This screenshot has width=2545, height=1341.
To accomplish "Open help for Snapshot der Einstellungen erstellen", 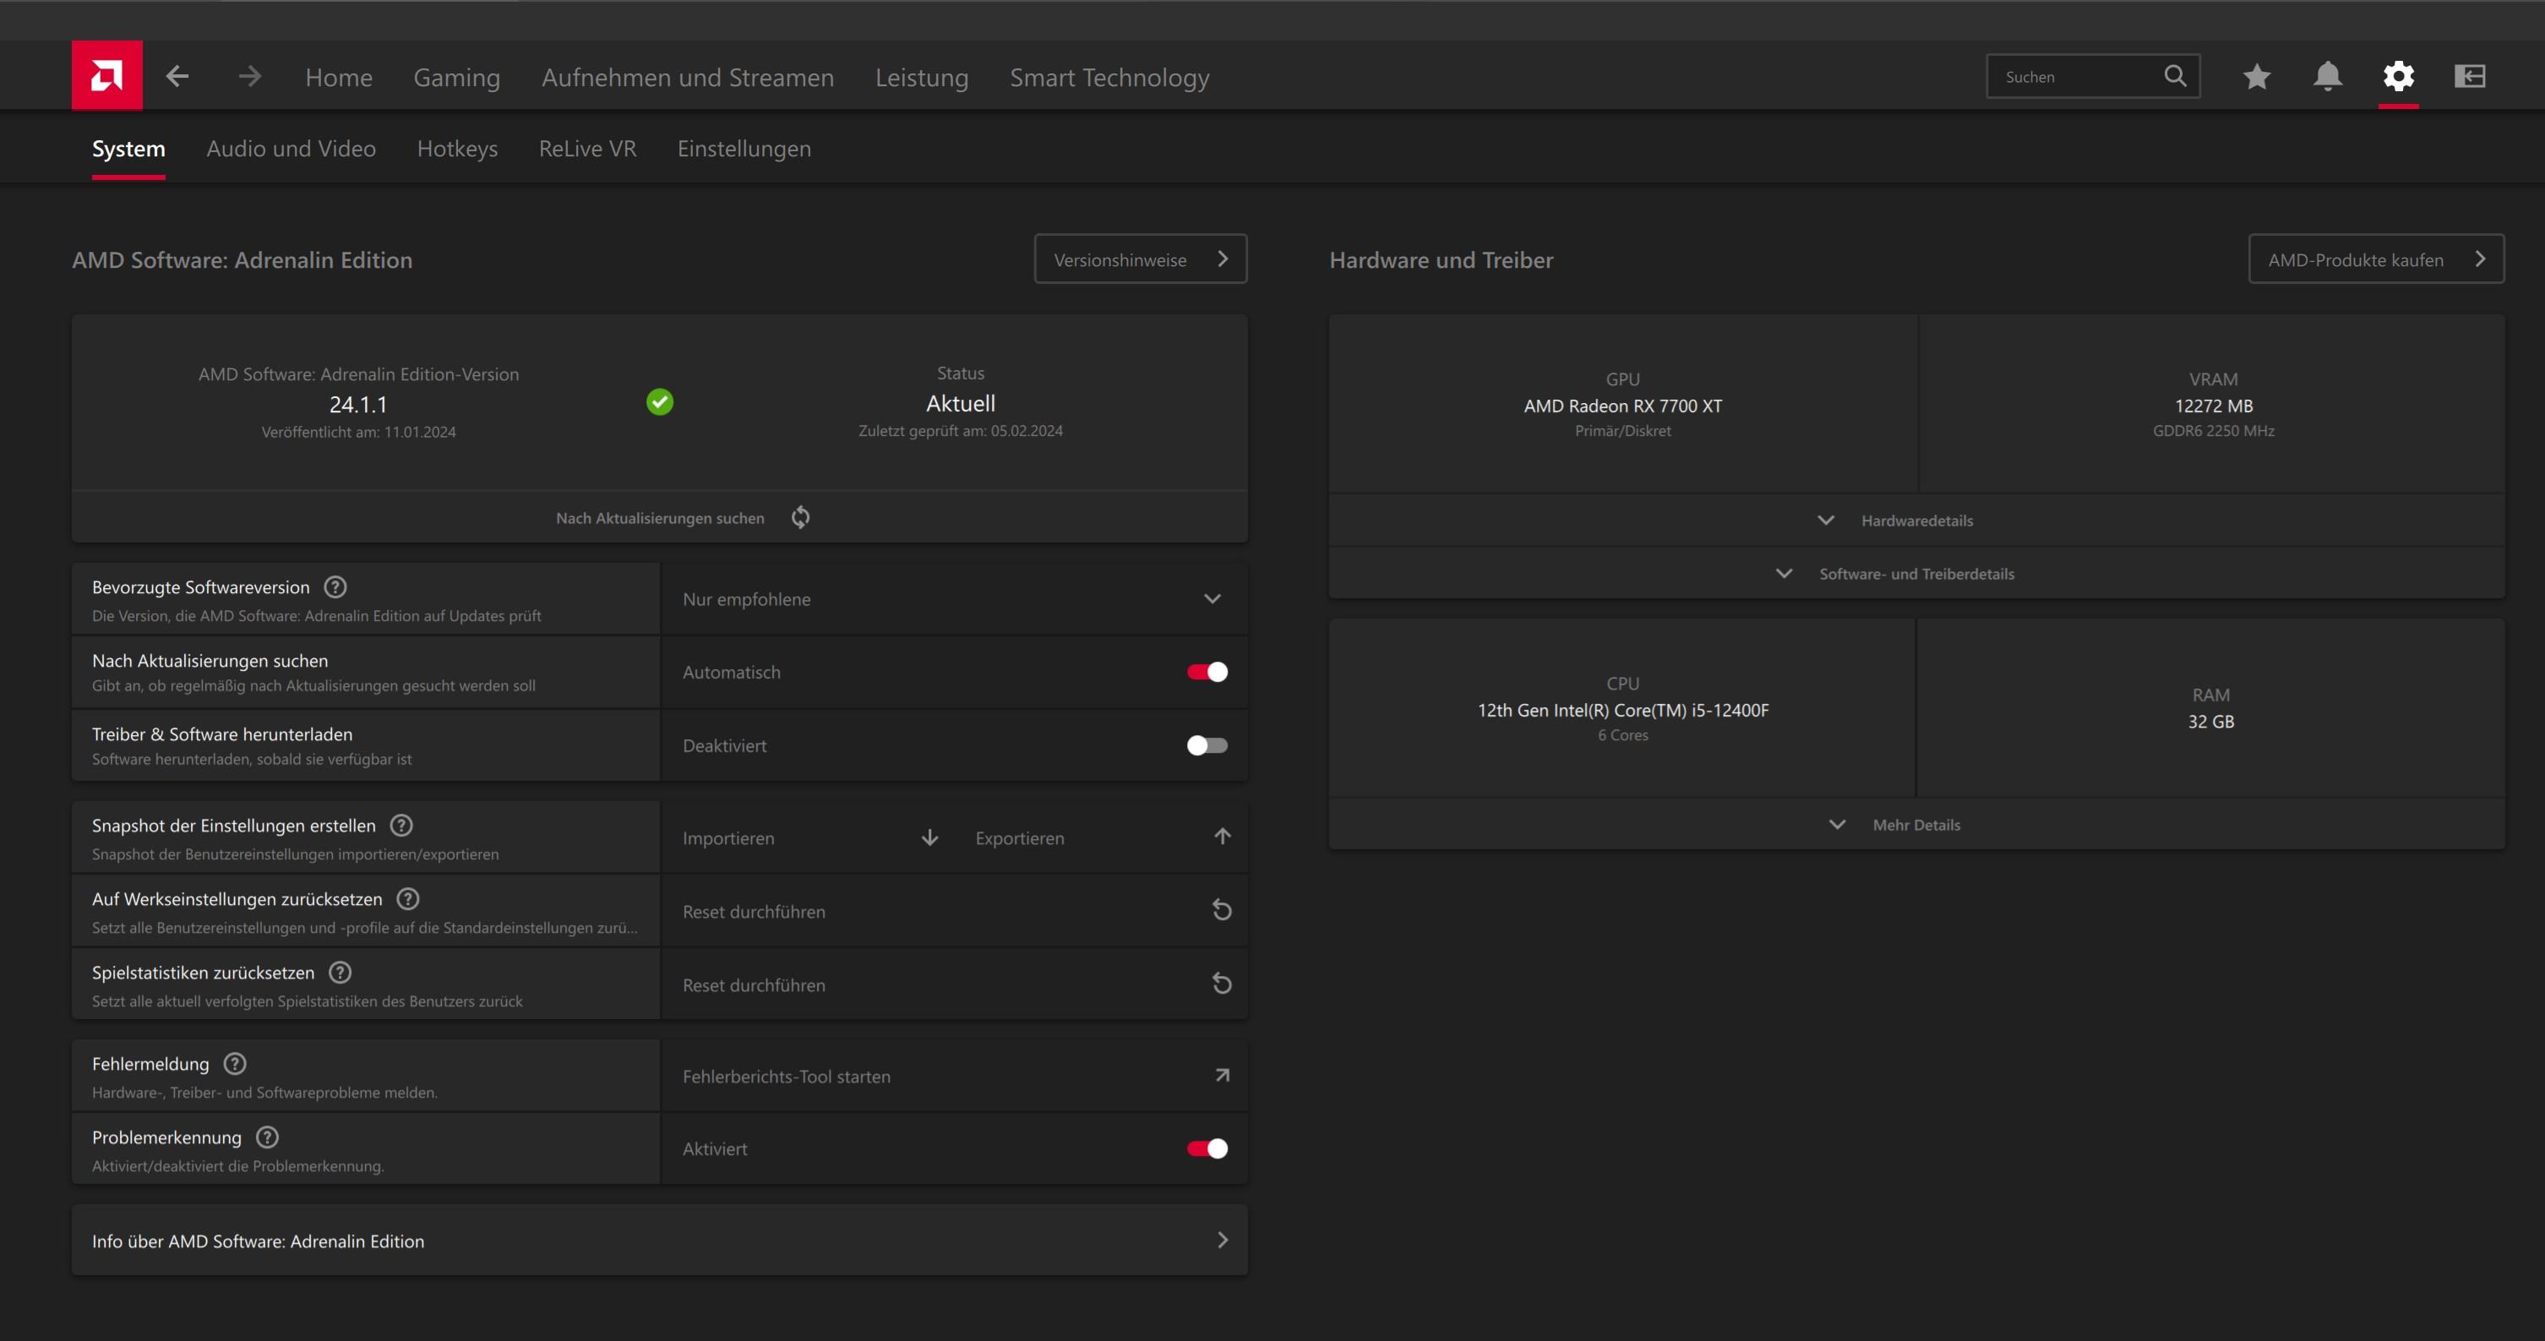I will 401,826.
